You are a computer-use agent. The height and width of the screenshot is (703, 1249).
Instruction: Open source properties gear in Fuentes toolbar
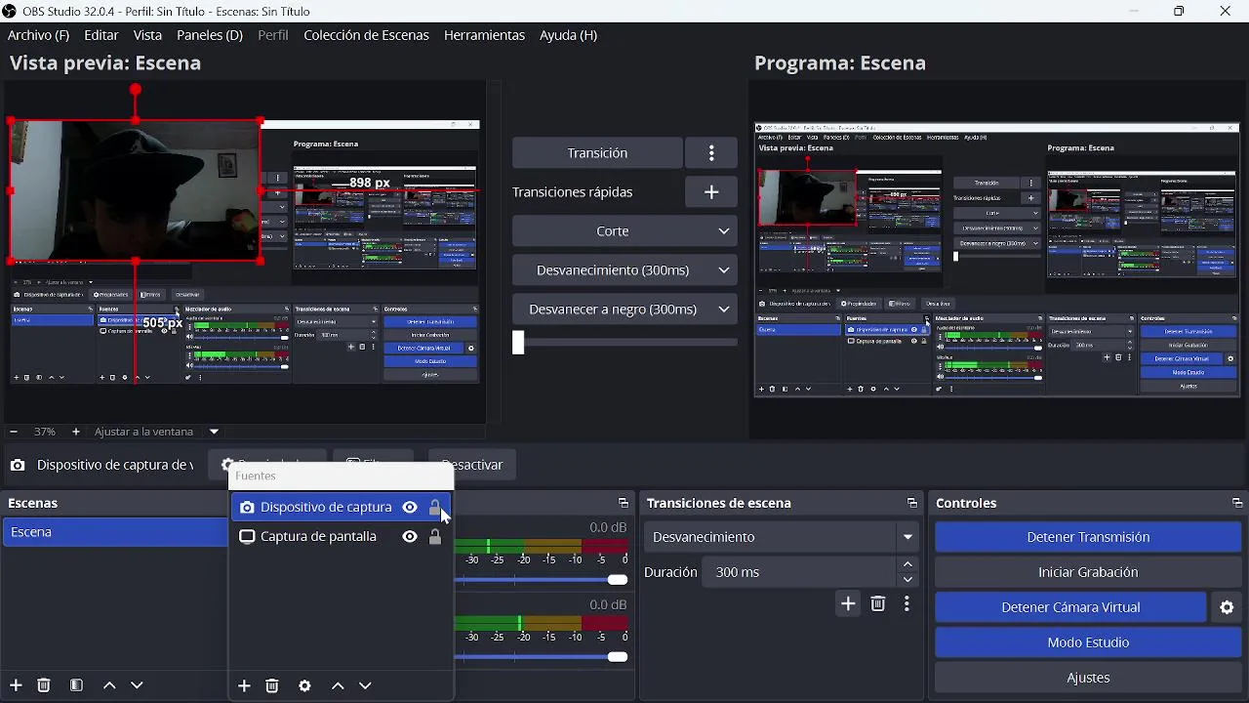[x=305, y=686]
